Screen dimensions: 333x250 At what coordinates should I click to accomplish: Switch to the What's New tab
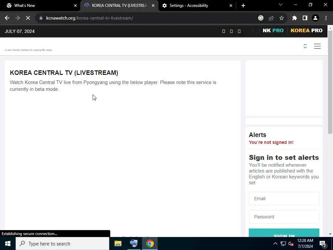[x=40, y=6]
